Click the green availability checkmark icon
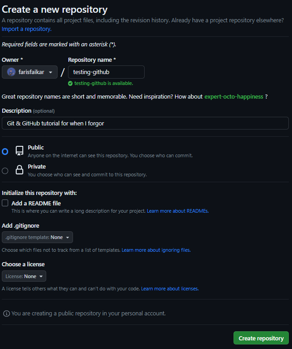Viewport: 292px width, 349px height. 70,84
